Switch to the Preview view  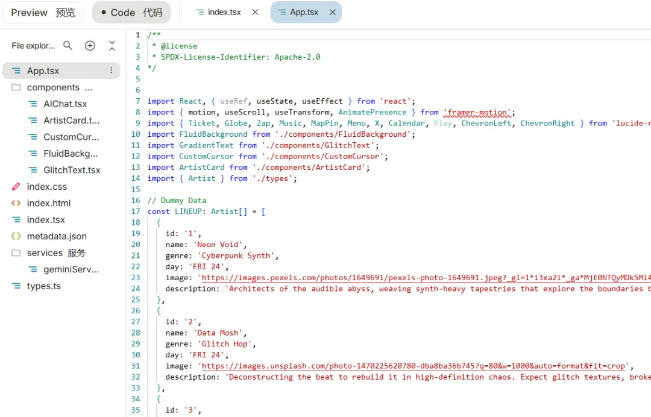click(43, 13)
